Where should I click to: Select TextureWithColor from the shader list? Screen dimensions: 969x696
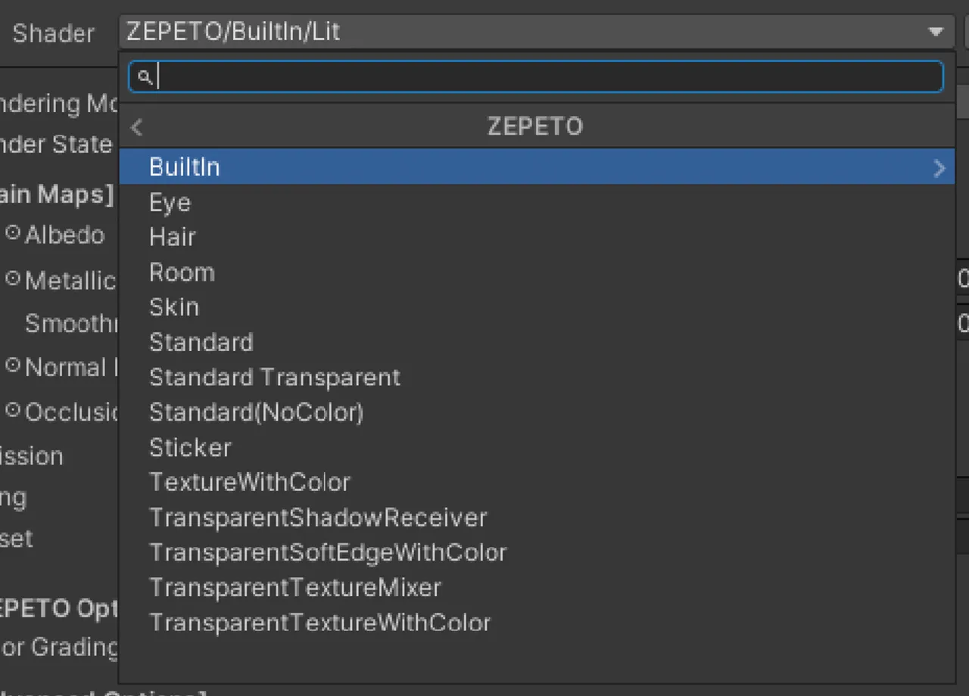pyautogui.click(x=250, y=482)
